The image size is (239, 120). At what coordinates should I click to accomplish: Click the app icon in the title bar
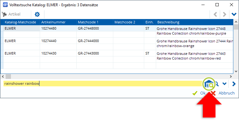pyautogui.click(x=5, y=5)
